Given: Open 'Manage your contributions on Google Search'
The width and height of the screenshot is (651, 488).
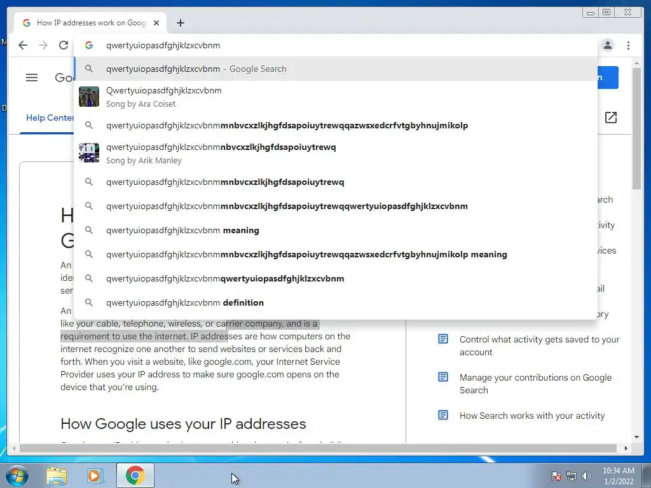Looking at the screenshot, I should (535, 384).
